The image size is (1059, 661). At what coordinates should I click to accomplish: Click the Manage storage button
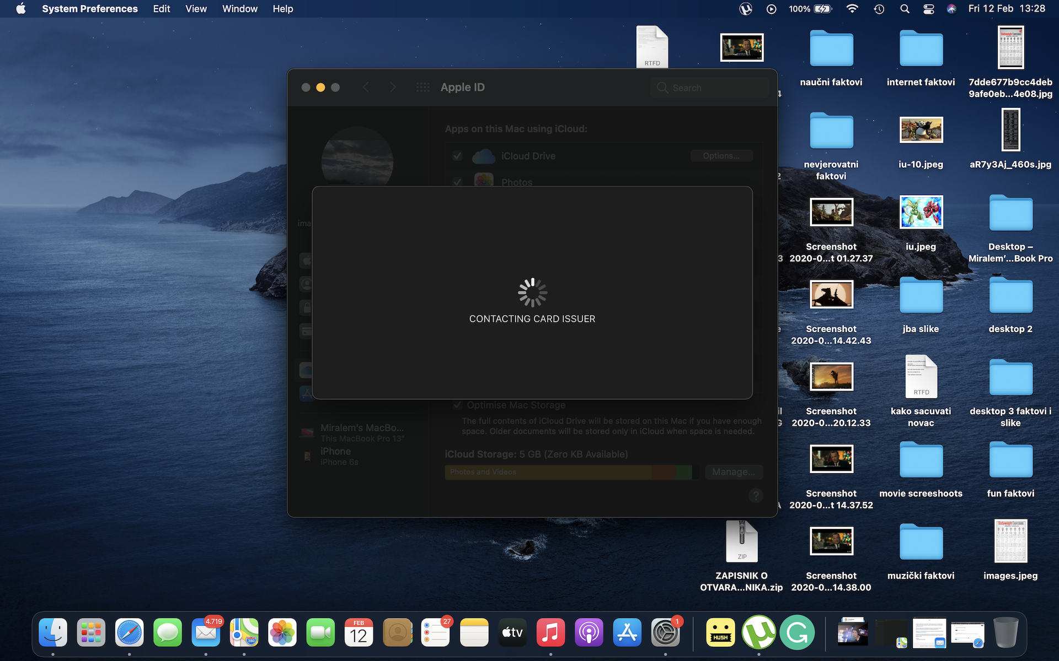pos(734,472)
